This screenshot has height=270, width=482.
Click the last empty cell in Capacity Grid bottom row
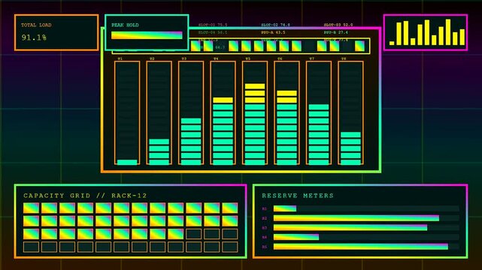230,247
